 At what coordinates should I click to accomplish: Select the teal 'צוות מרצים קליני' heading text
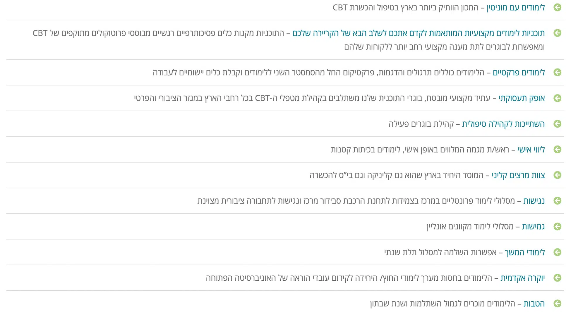[518, 175]
